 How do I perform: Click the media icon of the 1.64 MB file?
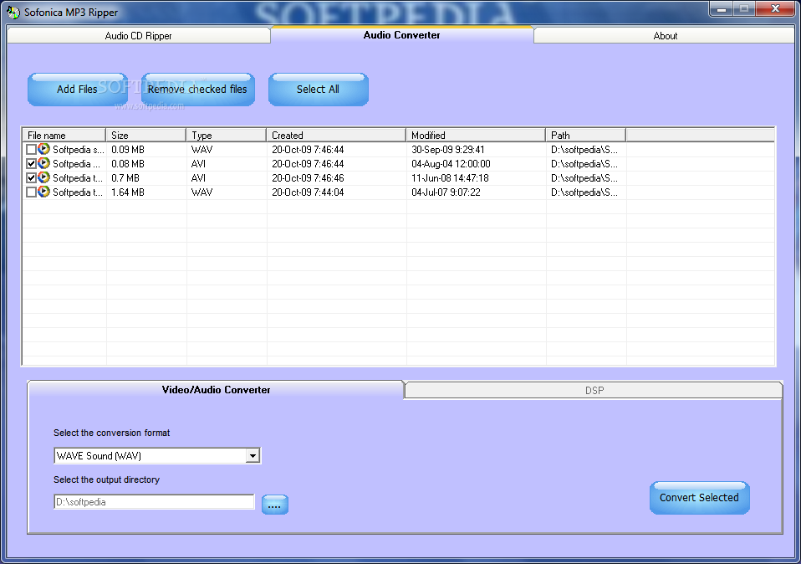tap(44, 192)
